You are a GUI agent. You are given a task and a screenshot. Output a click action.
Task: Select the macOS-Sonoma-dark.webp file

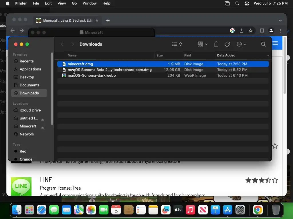tap(163, 75)
